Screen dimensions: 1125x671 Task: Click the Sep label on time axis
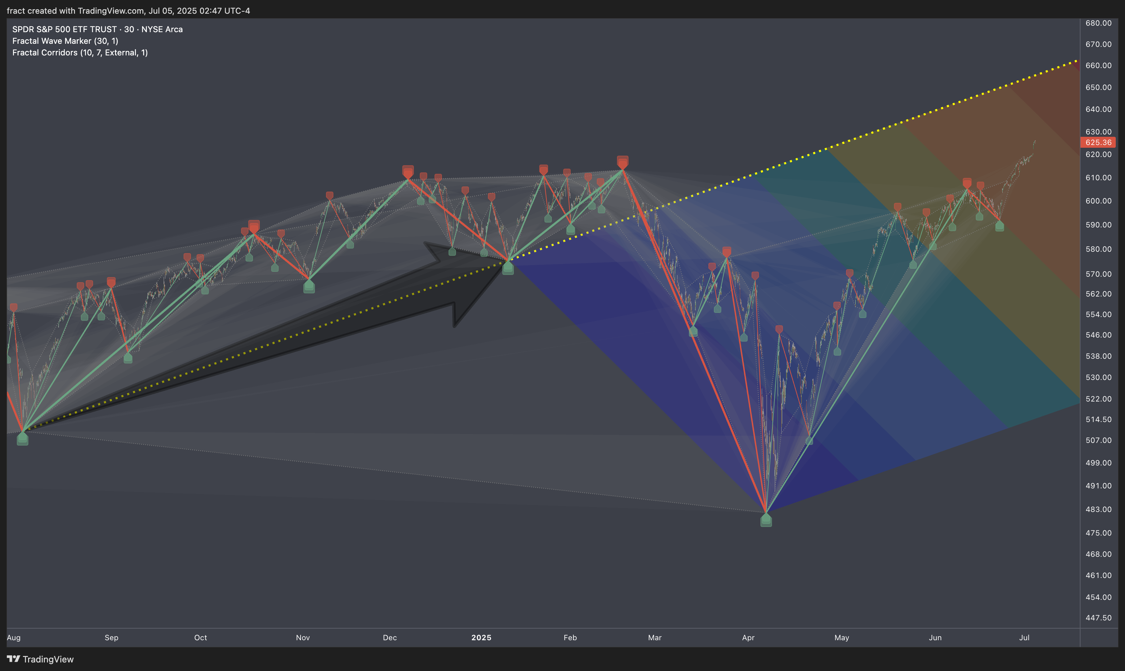click(x=111, y=637)
